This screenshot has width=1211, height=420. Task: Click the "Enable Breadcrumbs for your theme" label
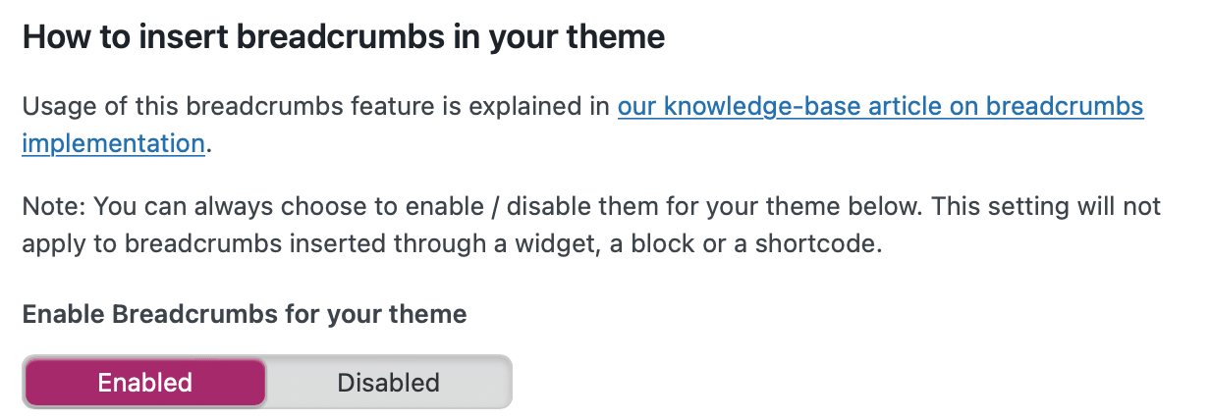244,314
